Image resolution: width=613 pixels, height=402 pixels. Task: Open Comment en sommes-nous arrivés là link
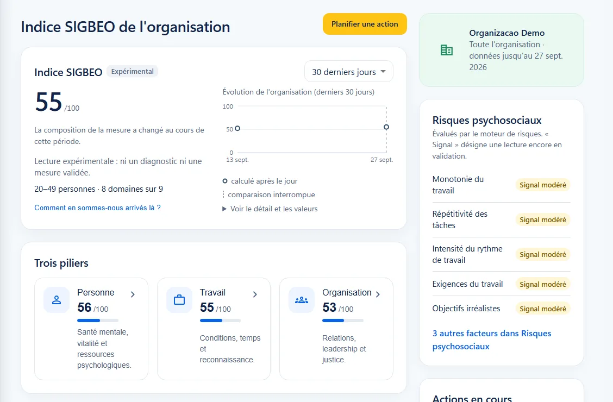pos(97,208)
